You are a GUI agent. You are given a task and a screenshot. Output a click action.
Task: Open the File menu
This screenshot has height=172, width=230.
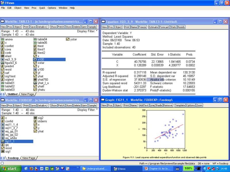click(x=3, y=8)
